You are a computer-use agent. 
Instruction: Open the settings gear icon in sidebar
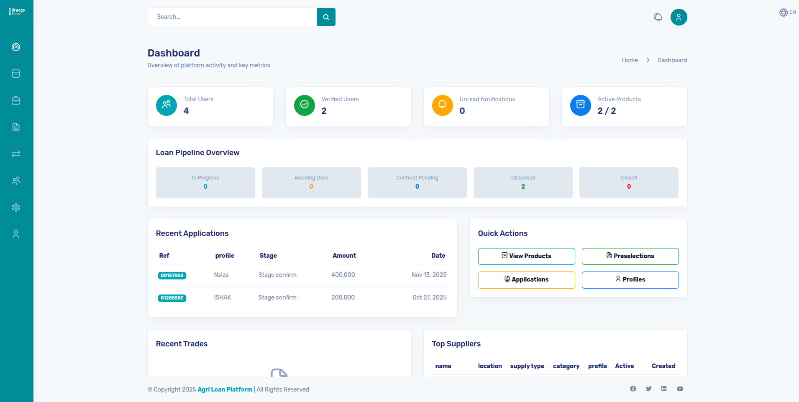[x=16, y=207]
